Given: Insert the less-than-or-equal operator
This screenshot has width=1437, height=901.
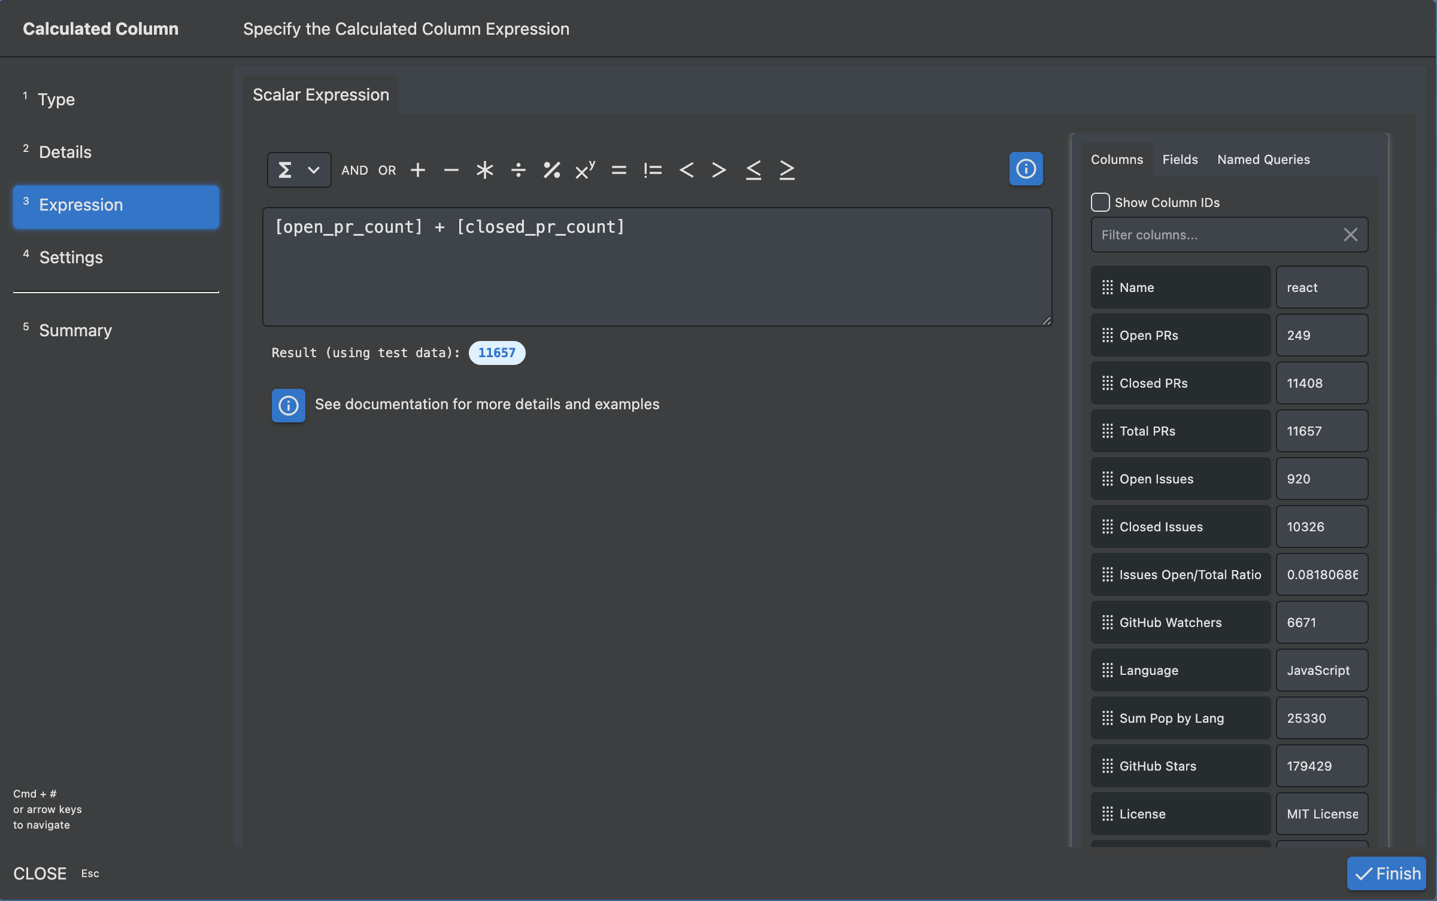Looking at the screenshot, I should point(753,171).
